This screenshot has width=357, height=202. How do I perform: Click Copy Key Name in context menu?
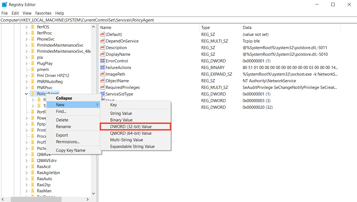[x=70, y=150]
